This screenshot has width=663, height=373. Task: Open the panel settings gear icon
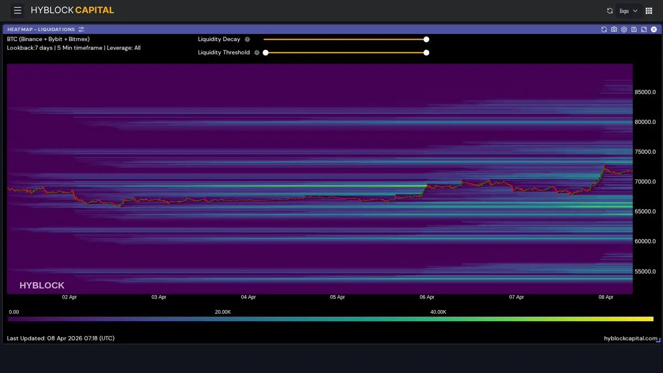click(624, 29)
